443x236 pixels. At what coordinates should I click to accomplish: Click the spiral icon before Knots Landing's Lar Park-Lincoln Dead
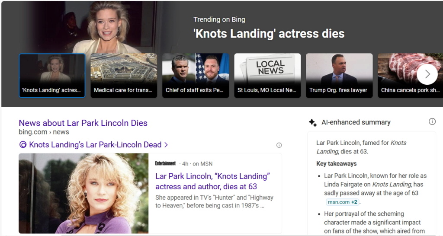[x=23, y=145]
